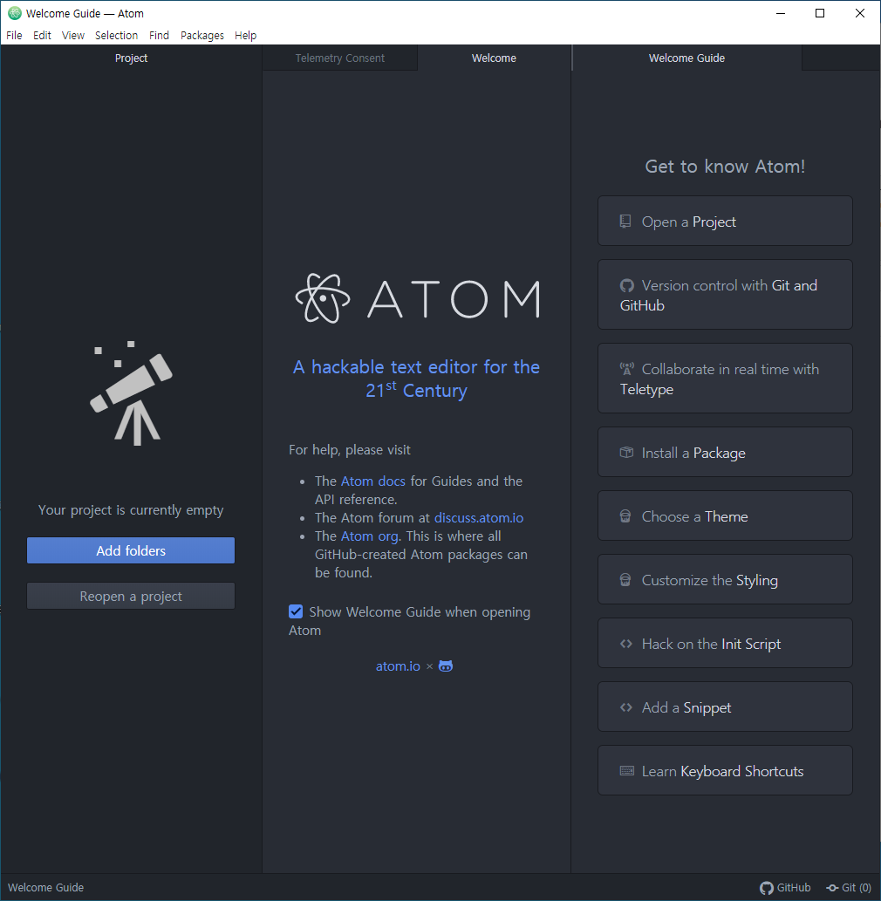
Task: Click the Octocat icon next to atom.io
Action: 446,666
